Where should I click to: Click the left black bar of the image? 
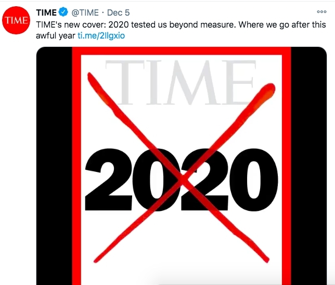[53, 167]
